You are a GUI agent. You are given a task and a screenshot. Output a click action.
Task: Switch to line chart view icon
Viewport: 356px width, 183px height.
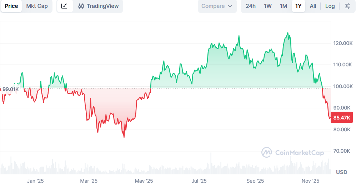[x=64, y=6]
